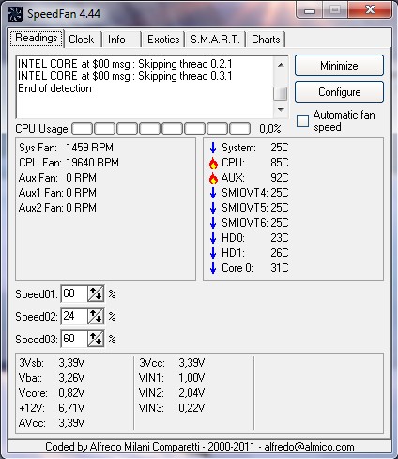Click the 'Skipping thread 0.3.1' log line

(125, 76)
